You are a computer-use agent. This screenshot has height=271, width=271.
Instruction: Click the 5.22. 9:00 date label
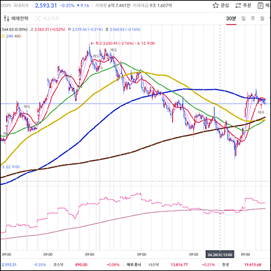11,167
